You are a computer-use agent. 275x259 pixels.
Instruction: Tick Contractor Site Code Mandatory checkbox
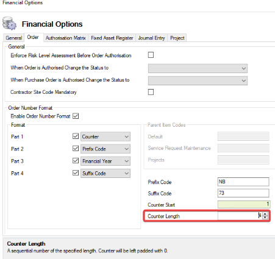[x=151, y=92]
